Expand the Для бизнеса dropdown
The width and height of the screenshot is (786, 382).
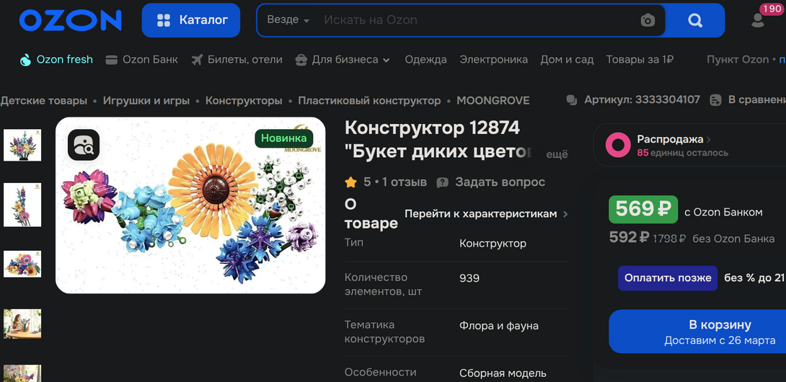[x=343, y=60]
